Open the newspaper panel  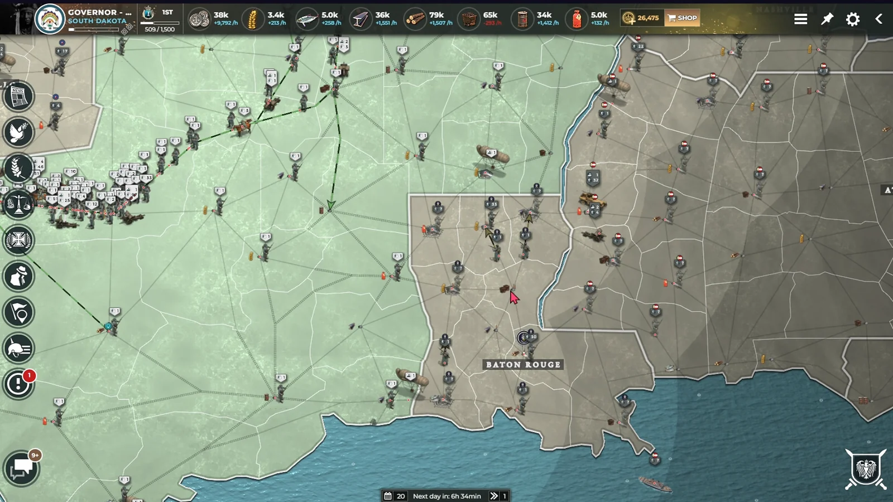click(18, 96)
